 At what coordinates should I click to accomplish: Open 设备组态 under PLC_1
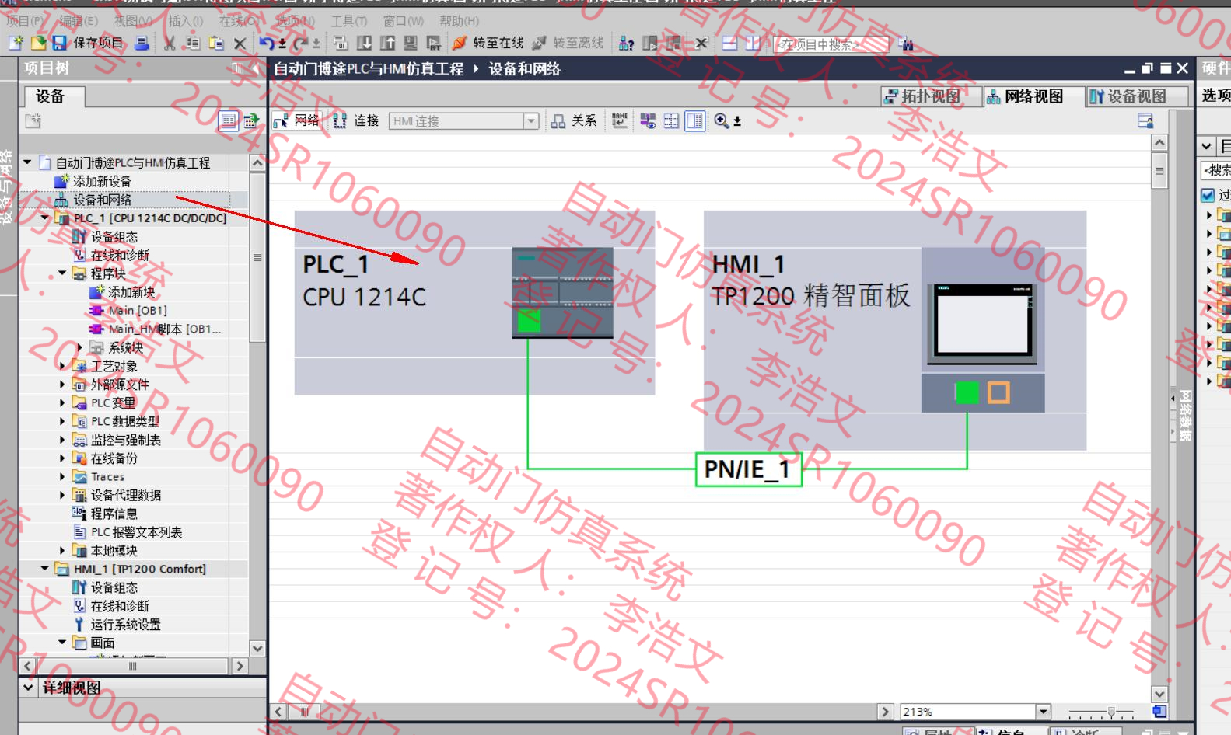point(114,237)
